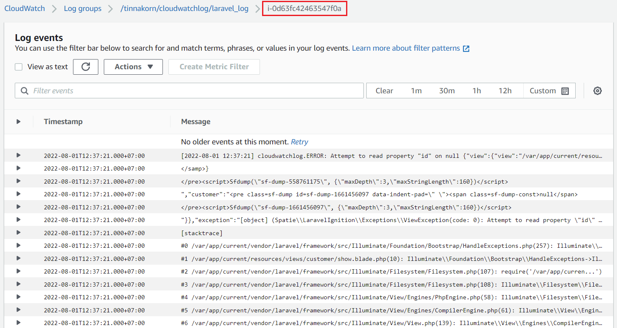Screen dimensions: 617x328
Task: Click Retry for older events
Action: pyautogui.click(x=300, y=142)
